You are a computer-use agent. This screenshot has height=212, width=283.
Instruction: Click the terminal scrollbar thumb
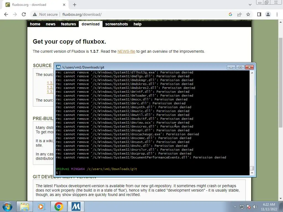252,168
